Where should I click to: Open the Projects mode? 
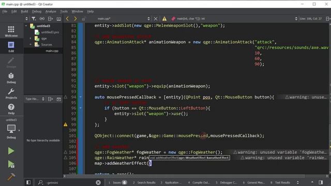tap(11, 94)
